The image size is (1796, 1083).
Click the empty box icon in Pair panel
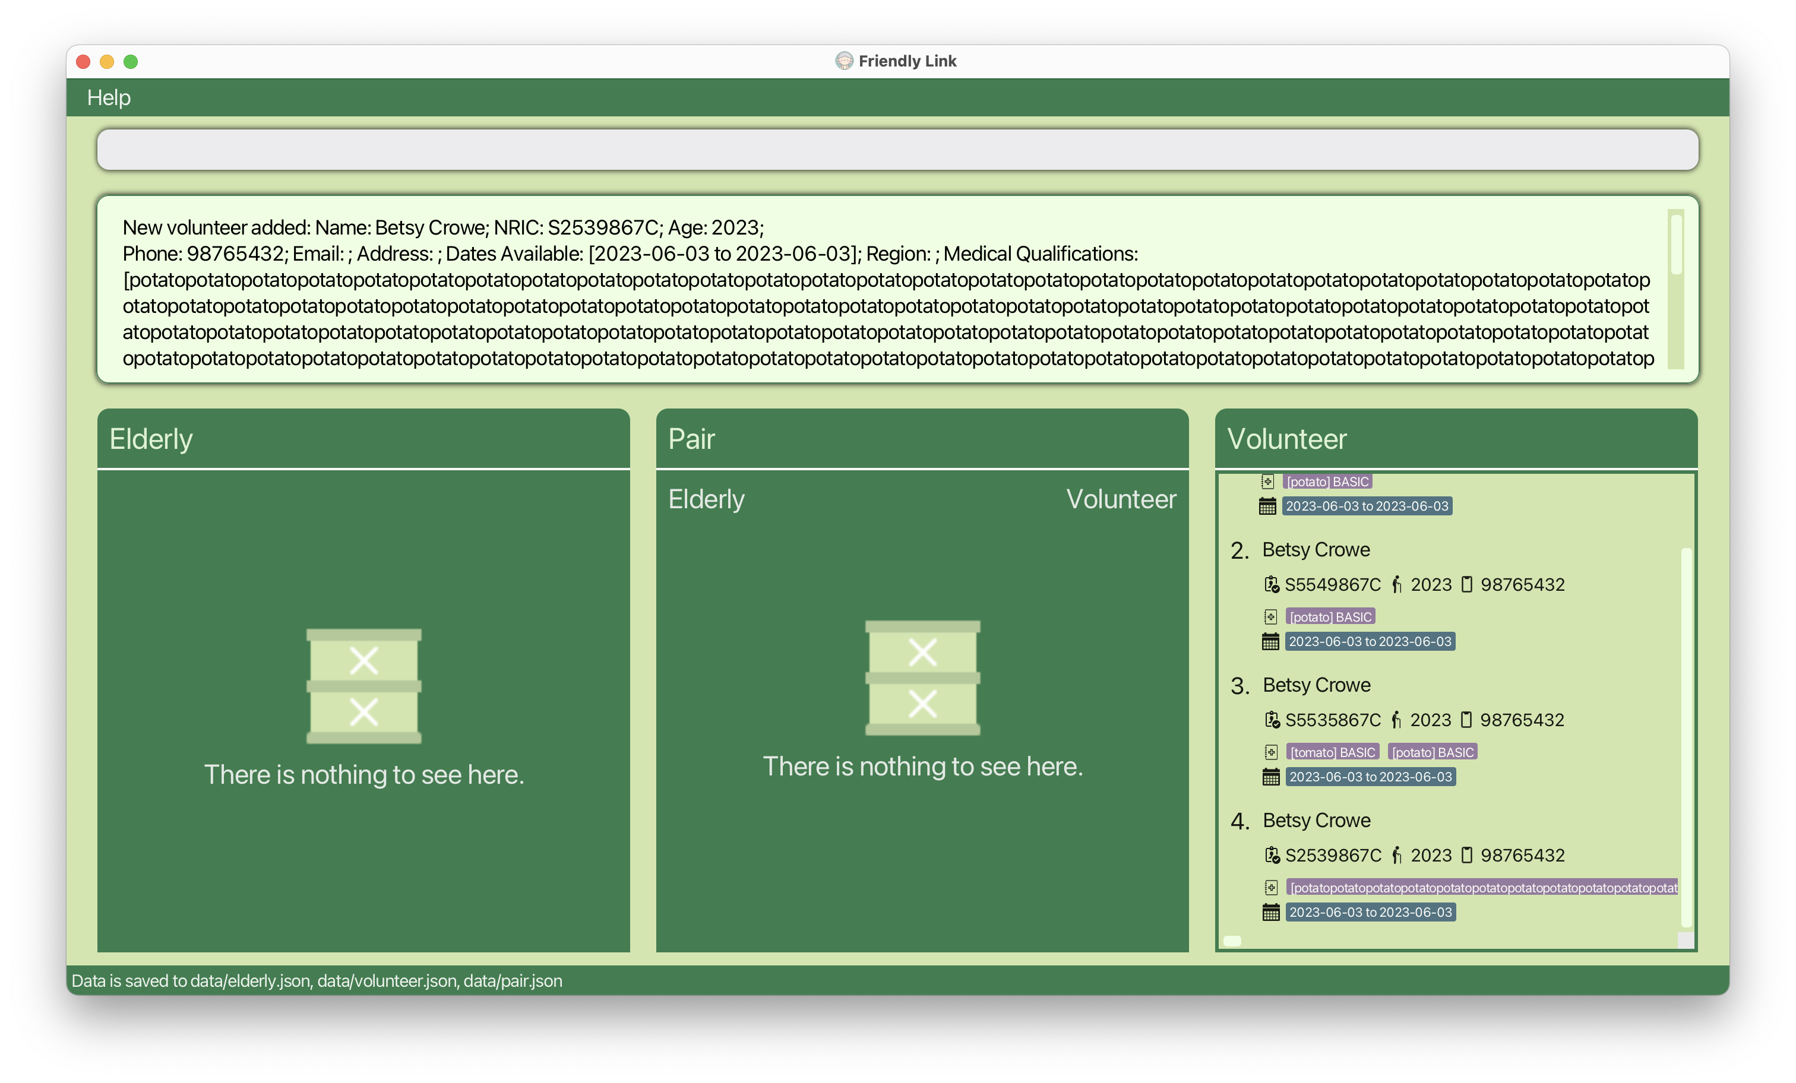(922, 678)
